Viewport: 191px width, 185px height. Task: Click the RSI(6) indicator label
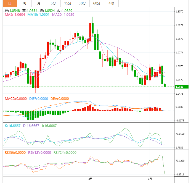15,153
